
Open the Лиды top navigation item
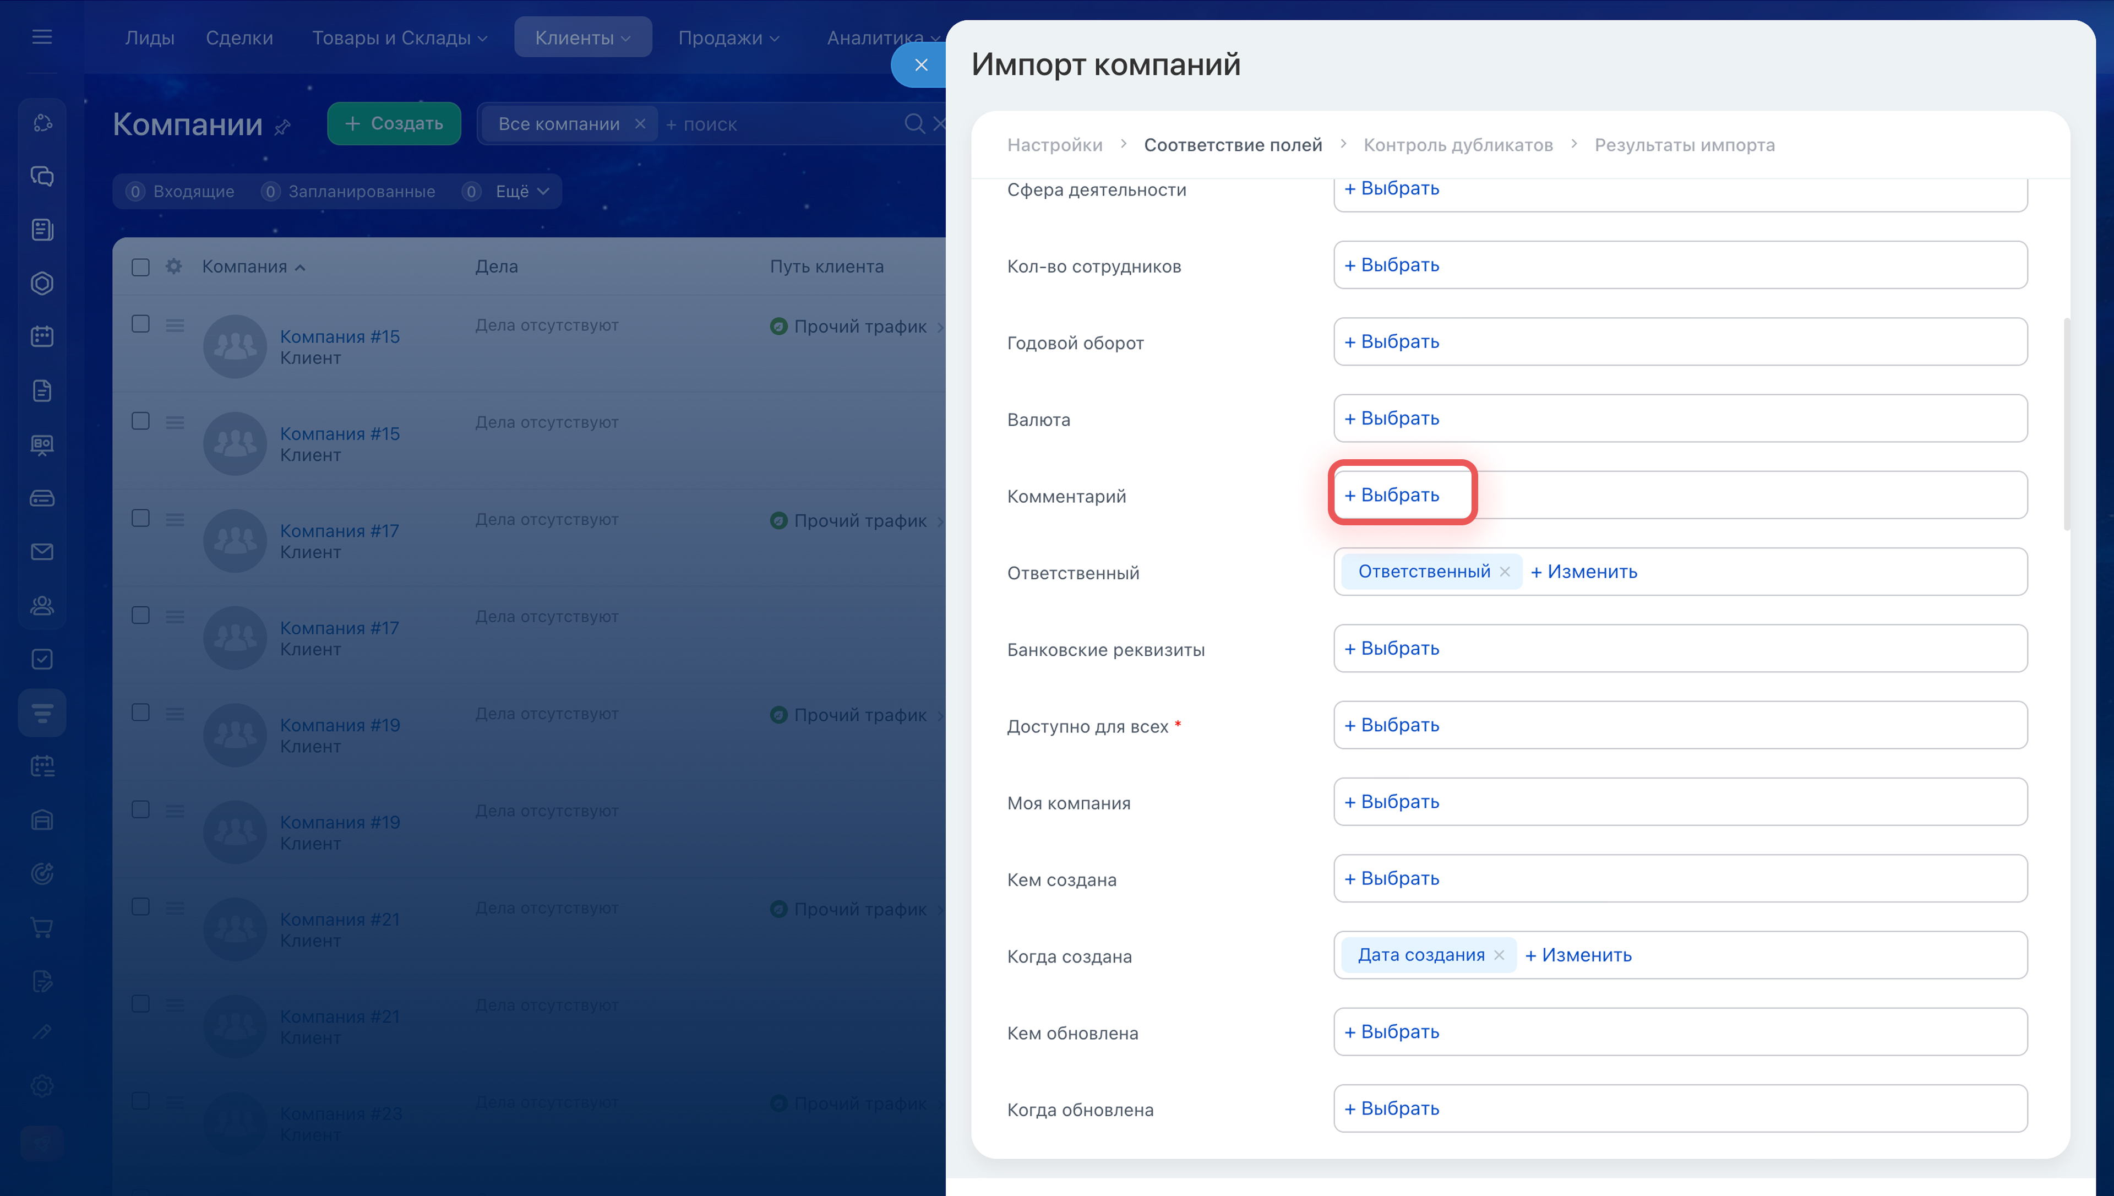pyautogui.click(x=149, y=38)
